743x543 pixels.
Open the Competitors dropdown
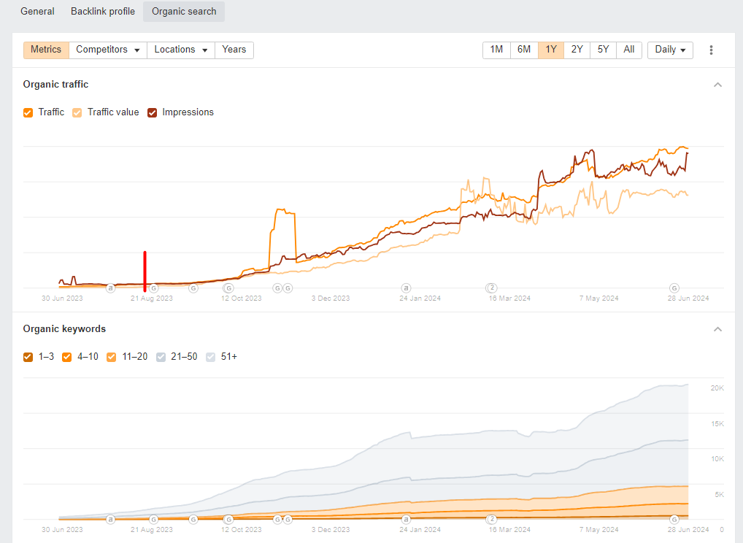[107, 50]
